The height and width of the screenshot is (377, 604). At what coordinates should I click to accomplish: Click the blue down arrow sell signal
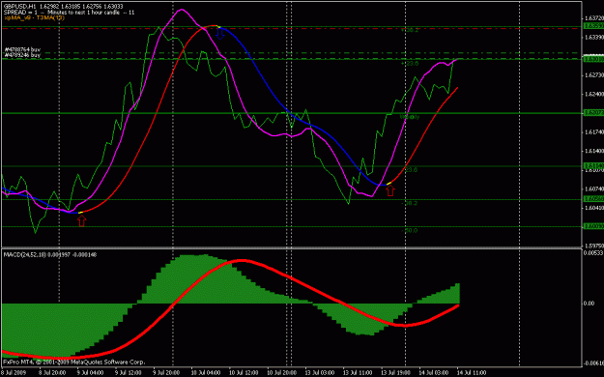tap(219, 34)
